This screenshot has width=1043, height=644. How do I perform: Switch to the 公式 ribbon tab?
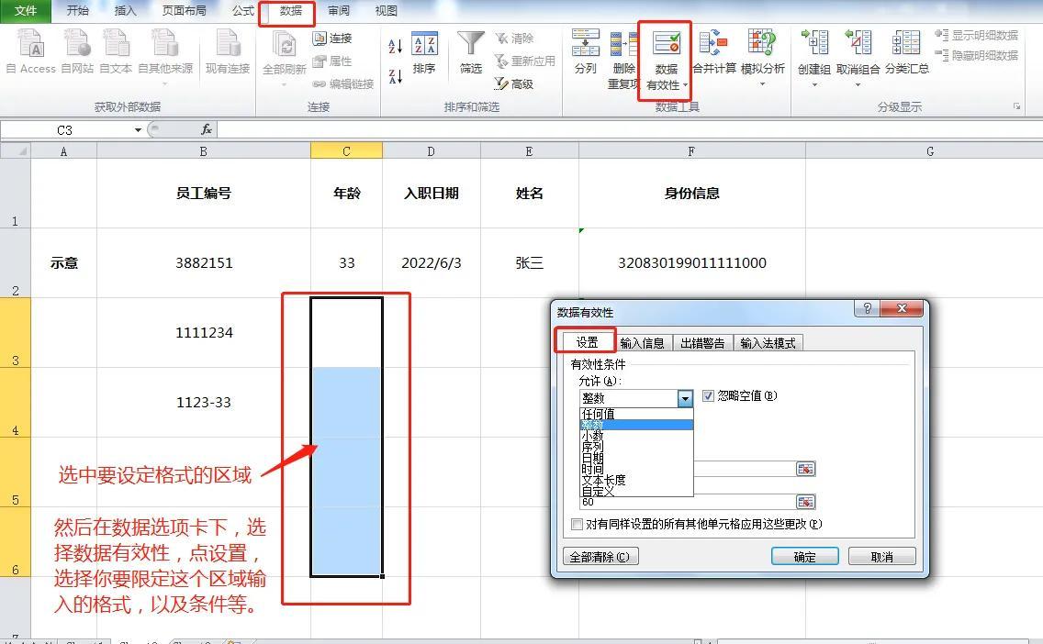(x=242, y=11)
